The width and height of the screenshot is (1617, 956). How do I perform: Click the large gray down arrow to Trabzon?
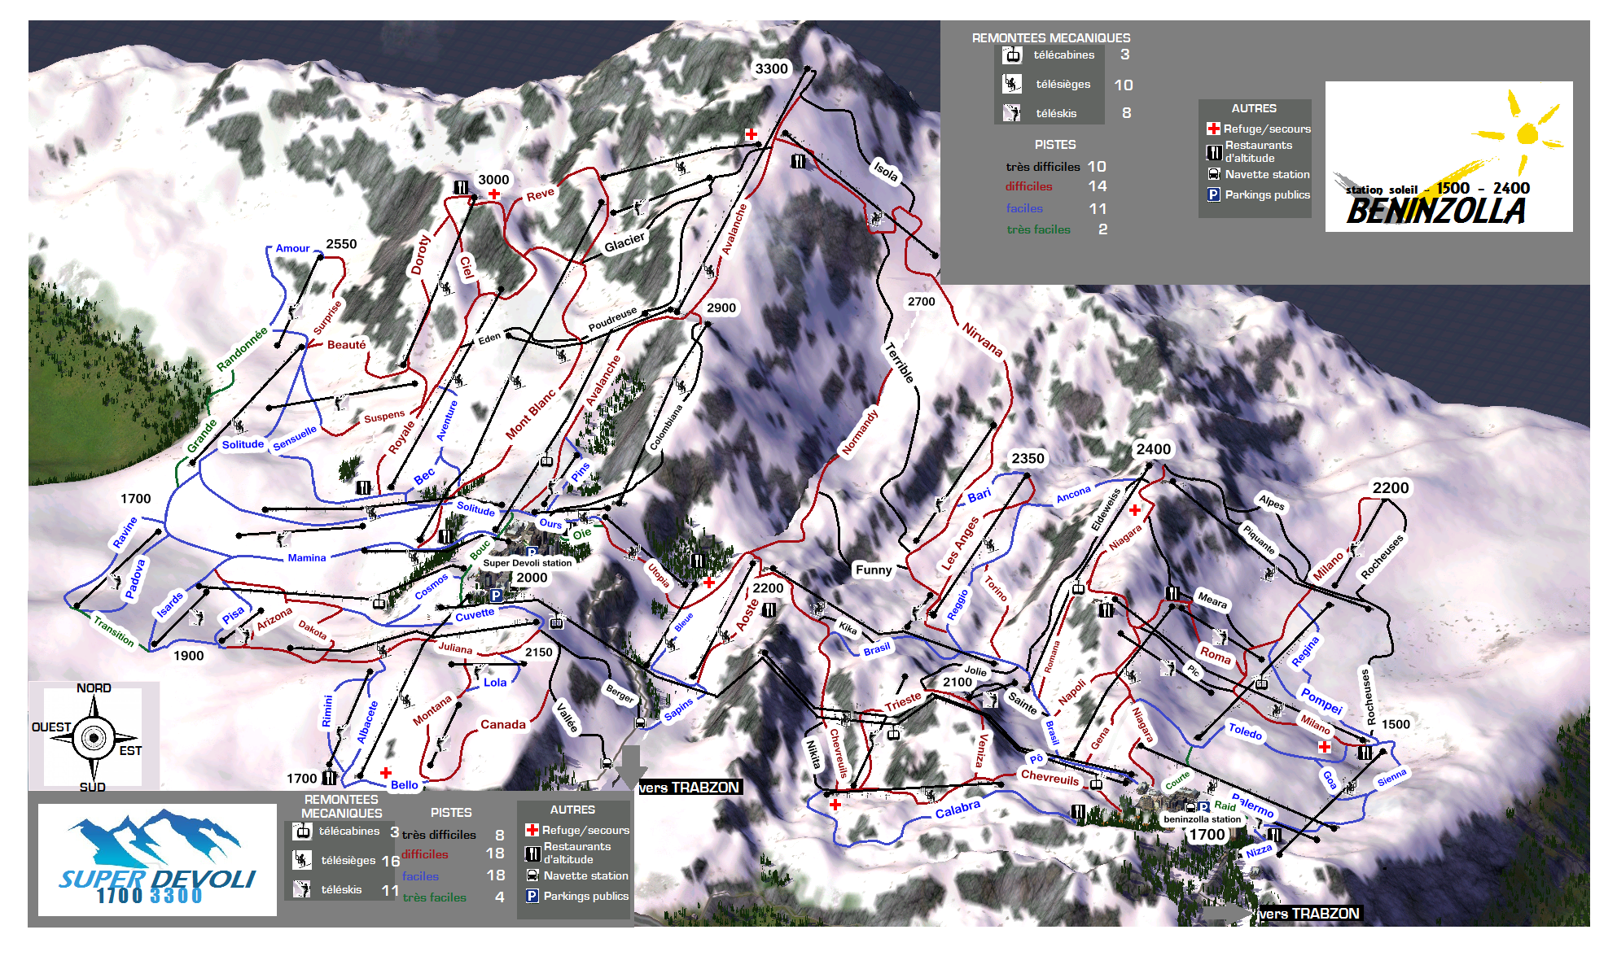tap(630, 766)
